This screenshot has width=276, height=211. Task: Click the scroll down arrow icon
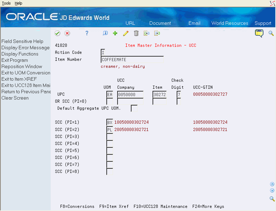point(272,191)
